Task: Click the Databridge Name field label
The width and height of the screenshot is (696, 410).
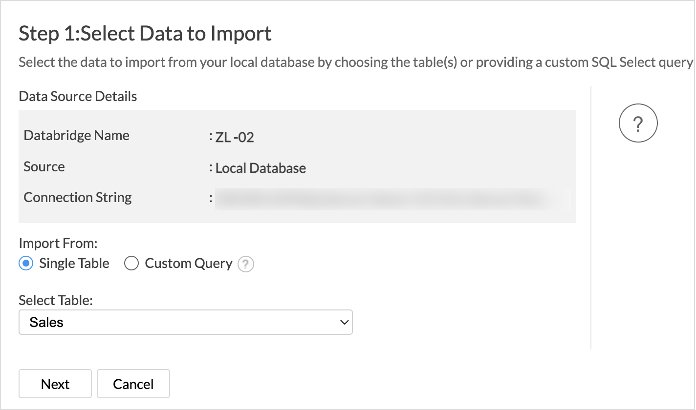Action: (x=76, y=135)
